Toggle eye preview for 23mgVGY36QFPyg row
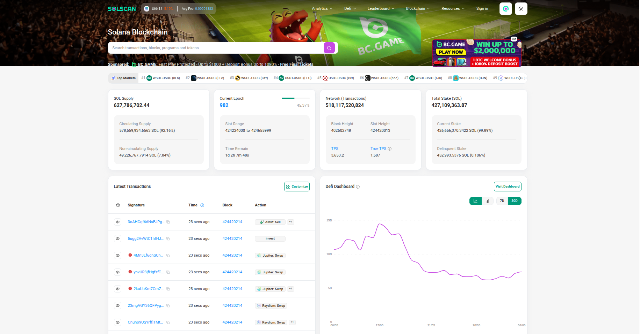The width and height of the screenshot is (640, 334). tap(118, 306)
